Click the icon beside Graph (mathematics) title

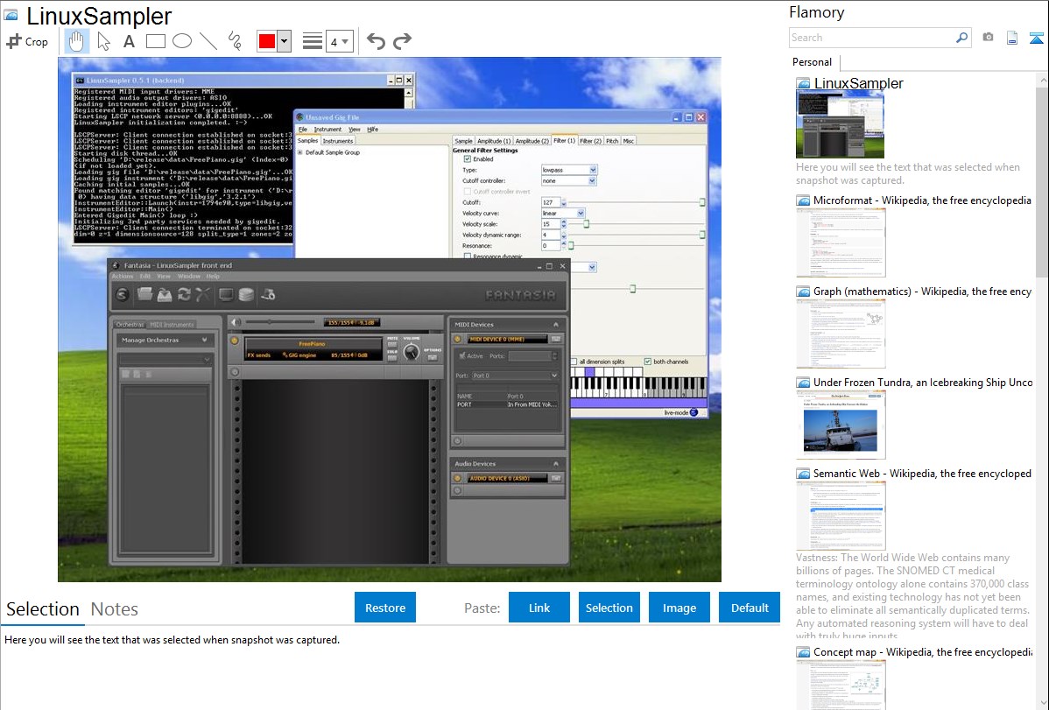(803, 292)
